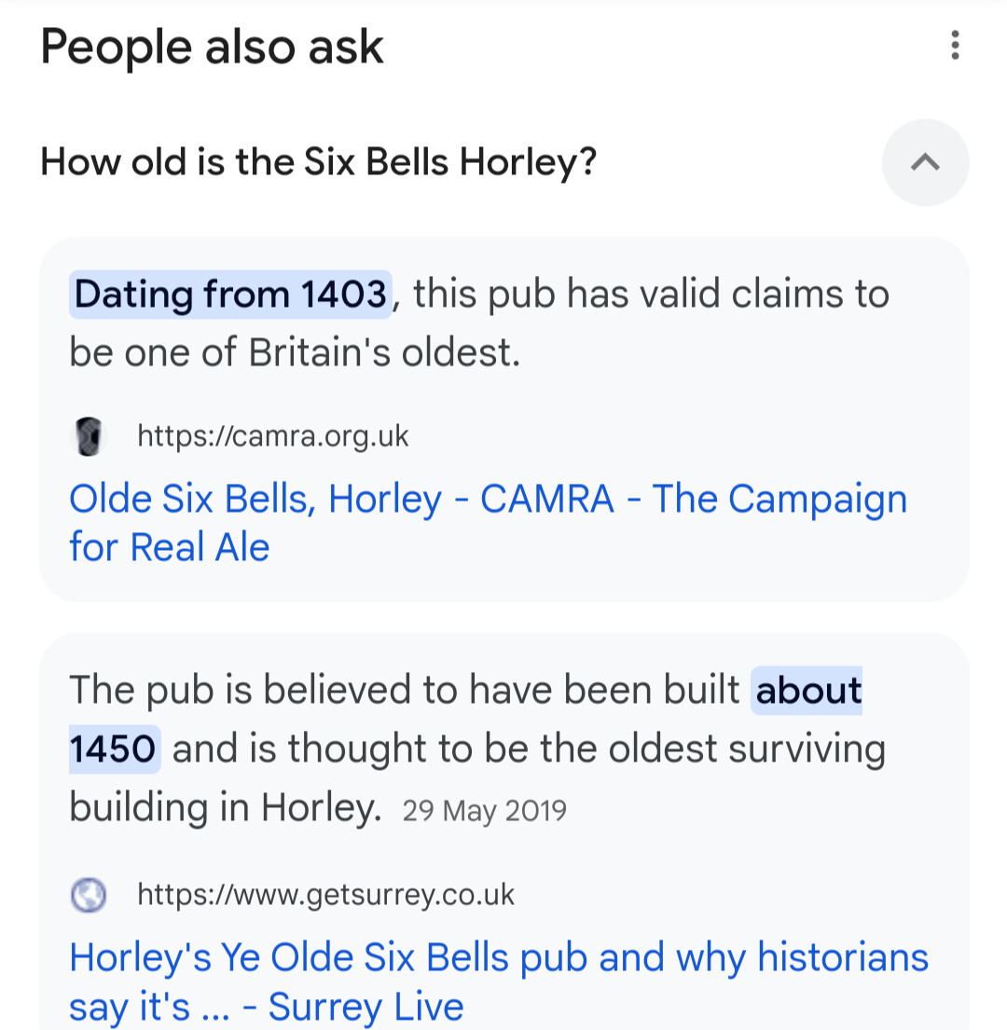Click the highlighted word 'about'
Screen dimensions: 1007x1030
click(x=807, y=691)
